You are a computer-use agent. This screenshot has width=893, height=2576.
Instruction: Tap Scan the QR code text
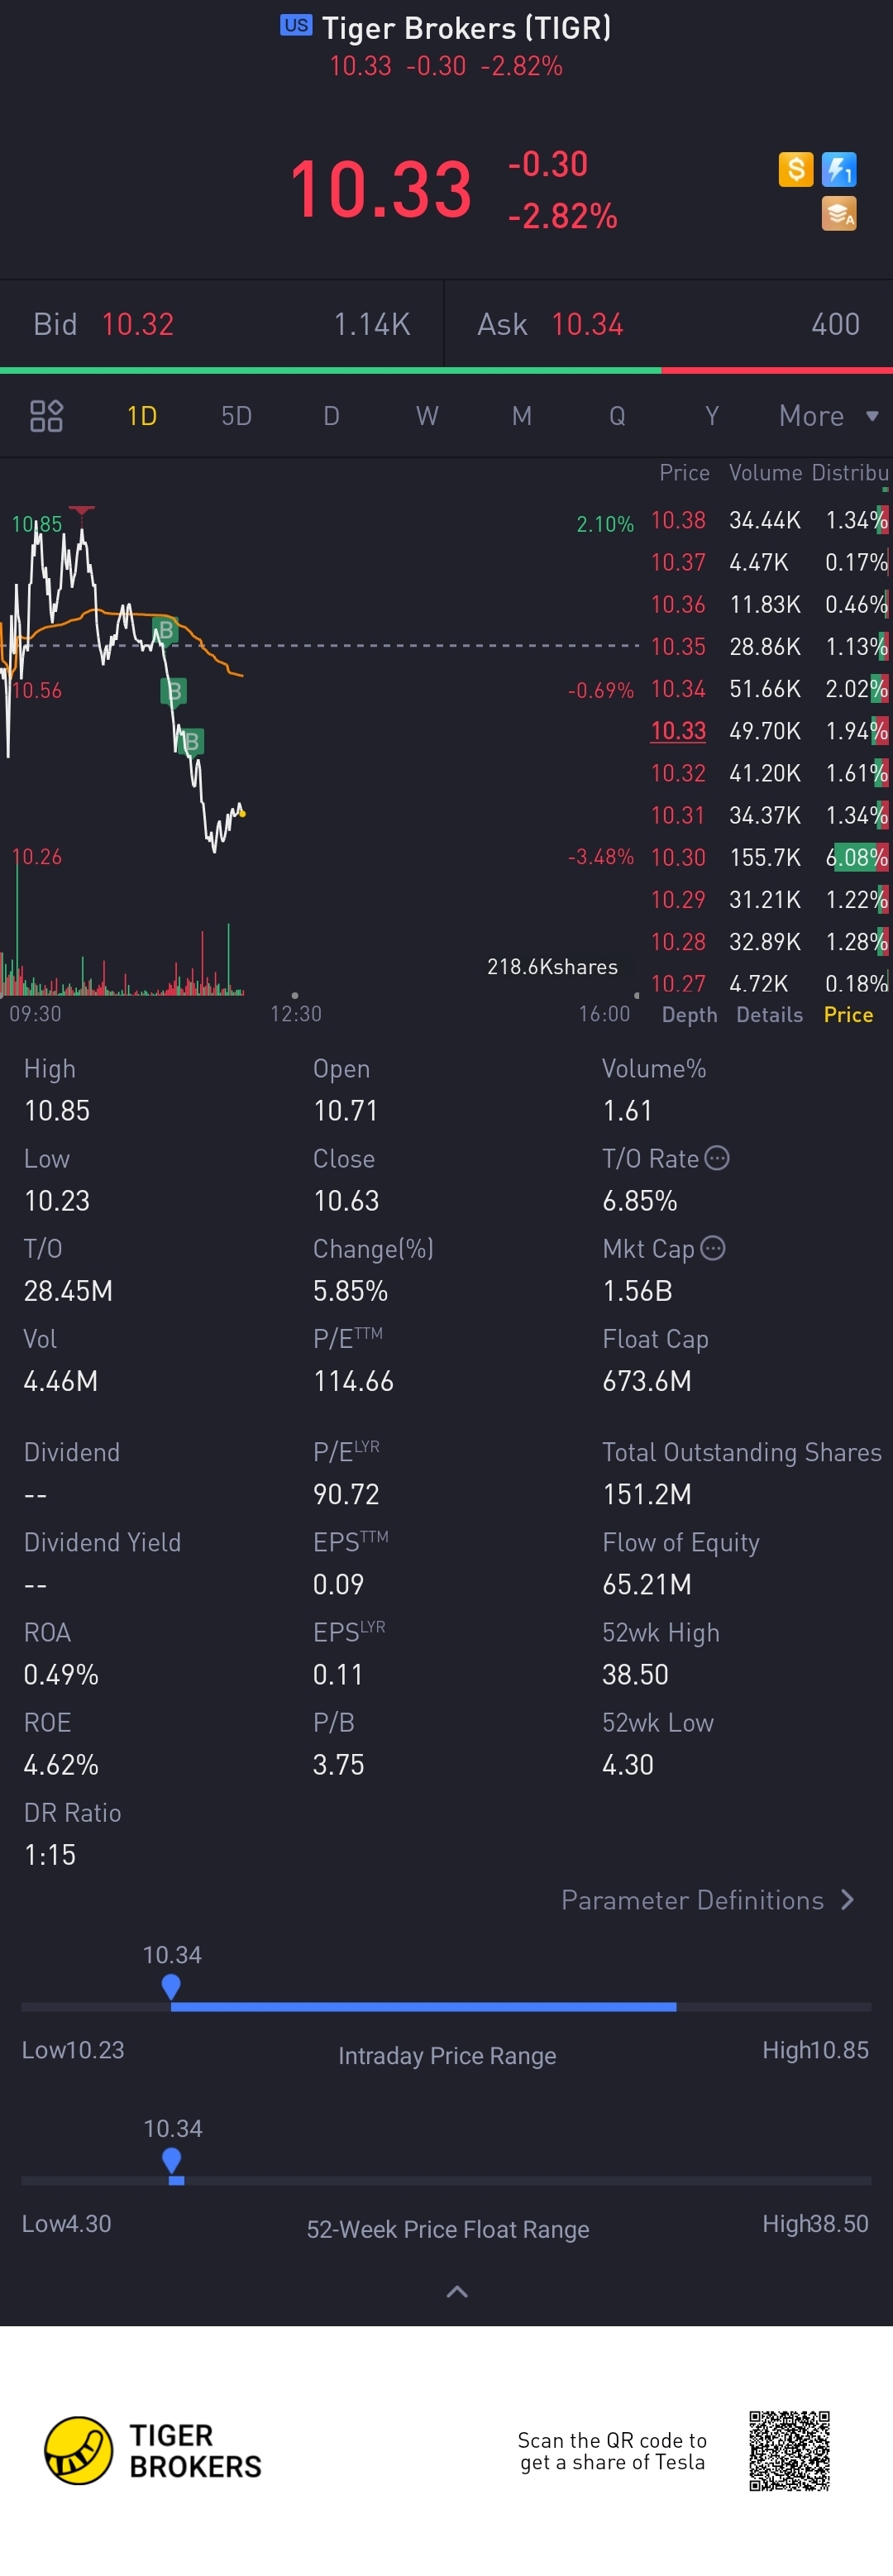click(612, 2451)
